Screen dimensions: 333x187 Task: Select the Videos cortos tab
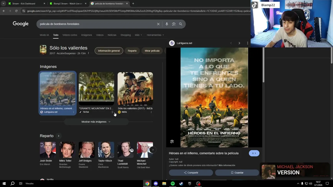[70, 35]
